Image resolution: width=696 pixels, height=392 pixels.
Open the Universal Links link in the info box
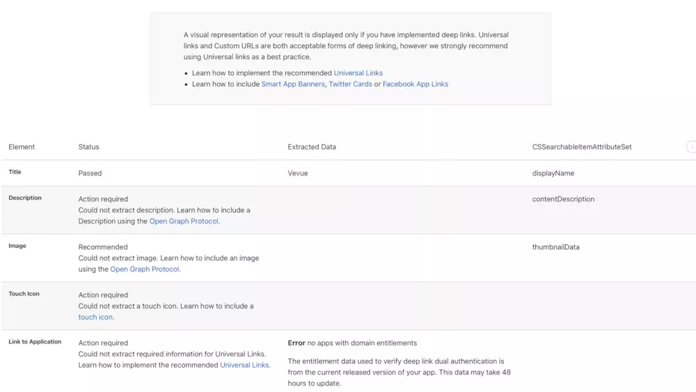[358, 73]
